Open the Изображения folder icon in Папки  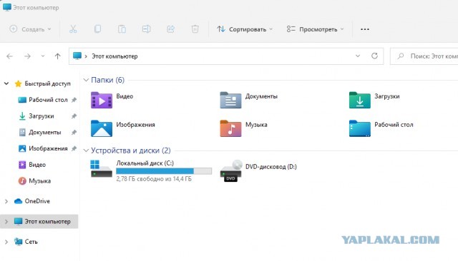coord(102,128)
